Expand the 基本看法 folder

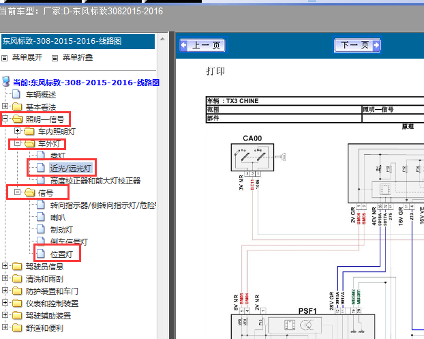[x=5, y=106]
